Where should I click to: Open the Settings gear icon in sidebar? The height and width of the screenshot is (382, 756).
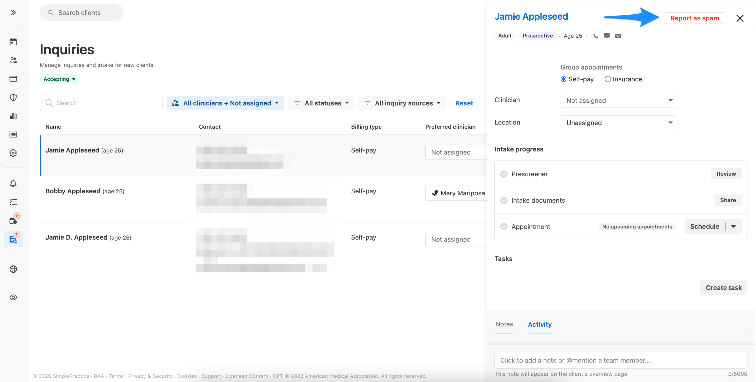tap(13, 153)
